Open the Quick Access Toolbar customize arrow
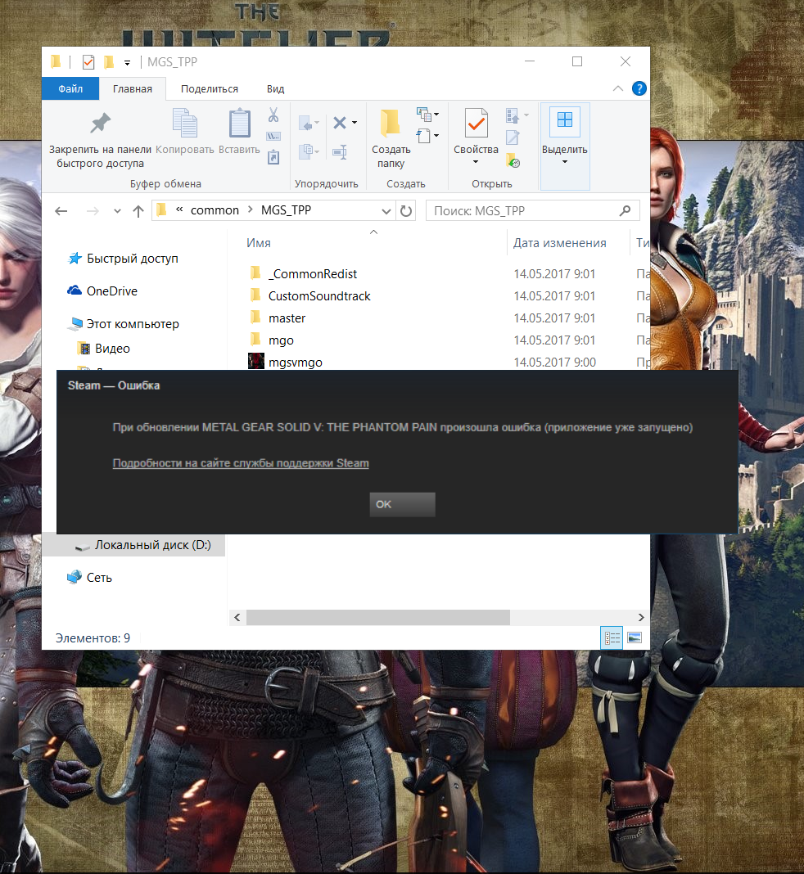The height and width of the screenshot is (874, 804). click(127, 63)
